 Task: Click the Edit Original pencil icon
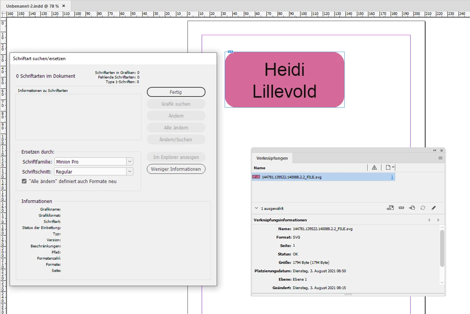click(x=434, y=208)
